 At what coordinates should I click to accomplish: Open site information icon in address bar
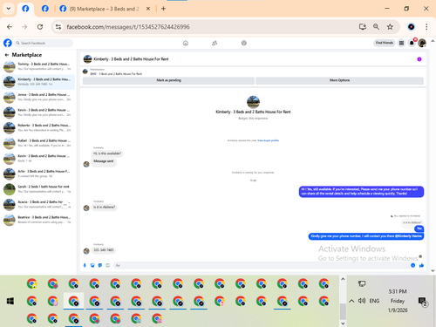pos(58,27)
